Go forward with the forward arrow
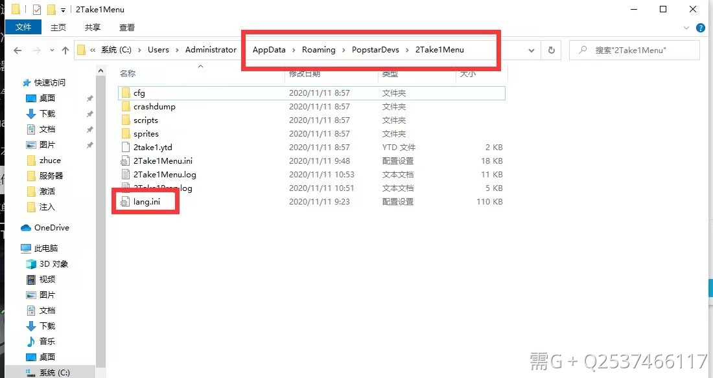This screenshot has width=713, height=378. 37,50
